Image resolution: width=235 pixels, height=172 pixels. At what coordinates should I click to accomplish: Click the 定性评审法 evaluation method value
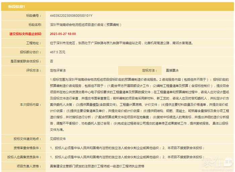[x=58, y=70]
